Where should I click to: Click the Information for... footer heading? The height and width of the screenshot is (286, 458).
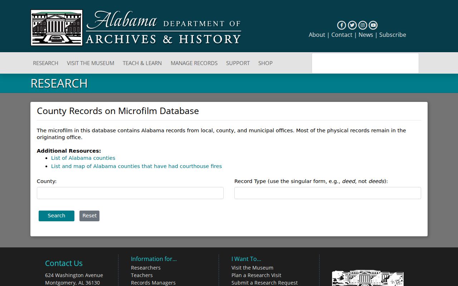click(x=154, y=259)
